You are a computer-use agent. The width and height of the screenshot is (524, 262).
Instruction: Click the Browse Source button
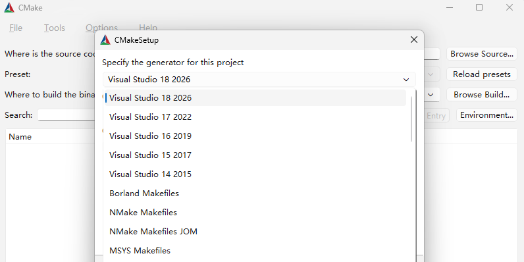pyautogui.click(x=482, y=54)
